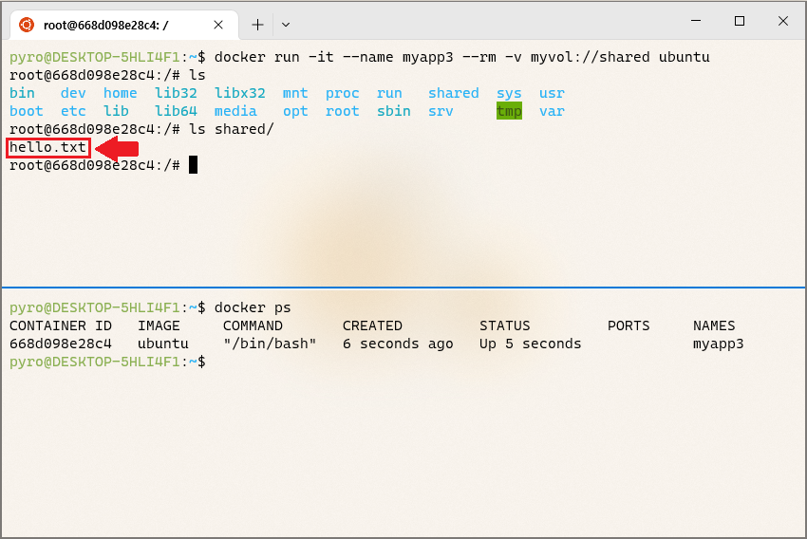Image resolution: width=807 pixels, height=539 pixels.
Task: Click container ID 668d098e28c4 in docker ps table
Action: click(x=61, y=344)
